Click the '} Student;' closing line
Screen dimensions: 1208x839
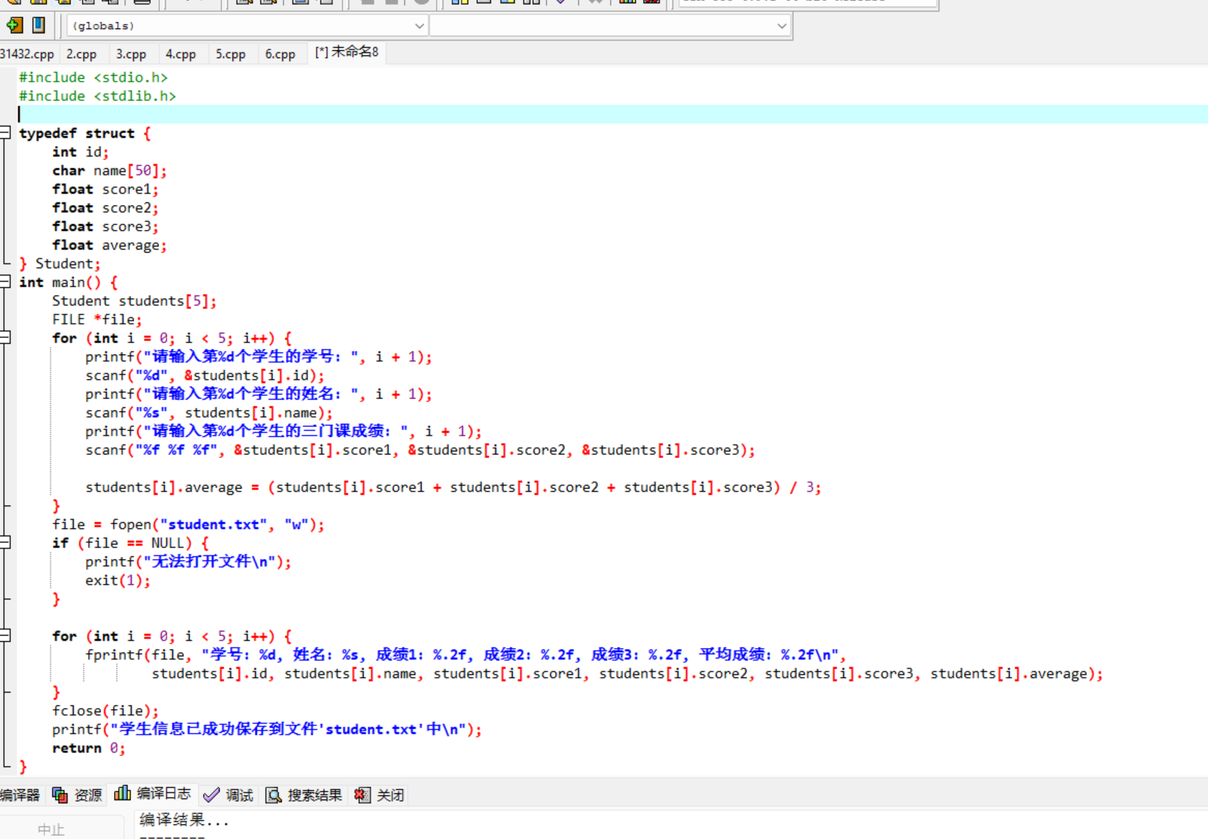59,264
